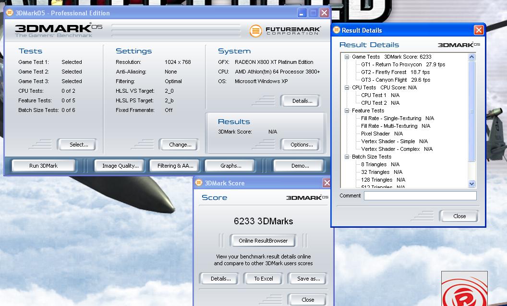This screenshot has height=306, width=507.
Task: Click CPU Tests CPU Score: N/A label
Action: 384,87
